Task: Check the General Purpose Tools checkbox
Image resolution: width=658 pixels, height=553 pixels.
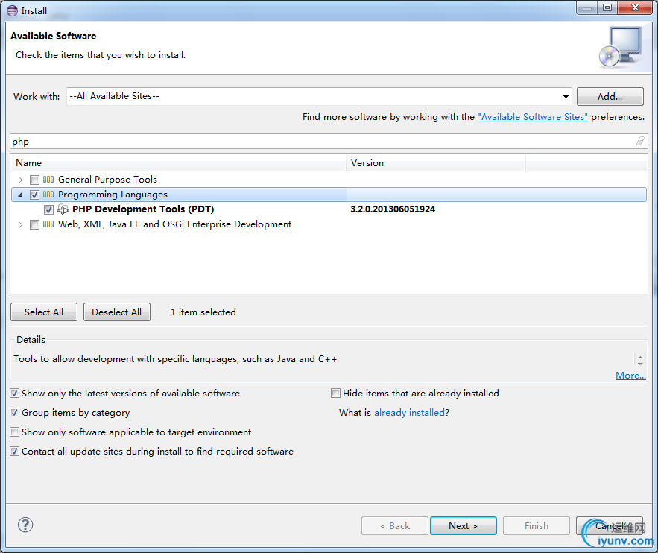Action: coord(34,180)
